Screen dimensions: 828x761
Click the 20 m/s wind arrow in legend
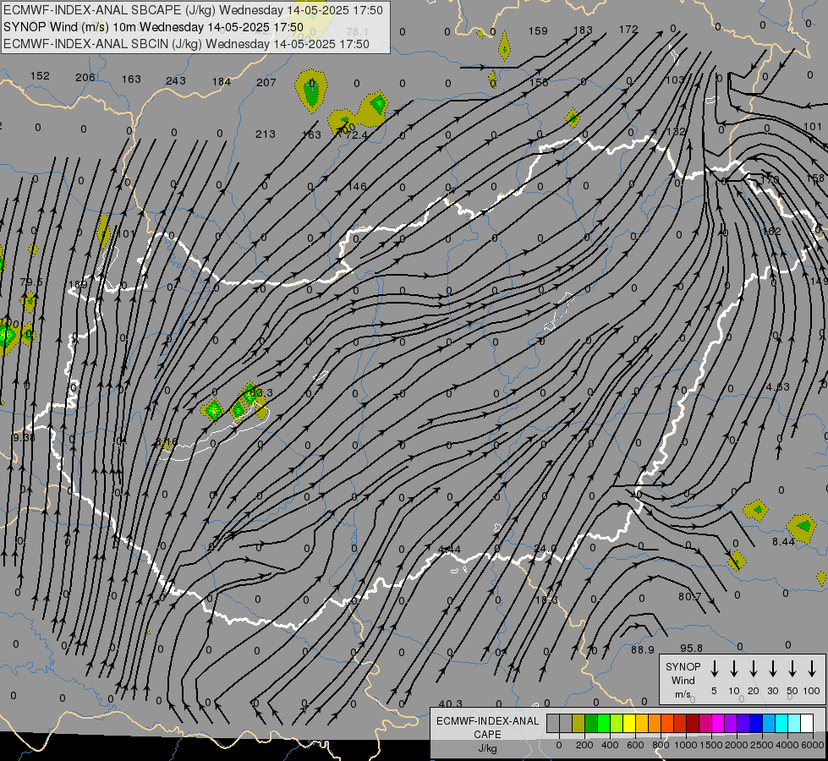click(x=754, y=669)
